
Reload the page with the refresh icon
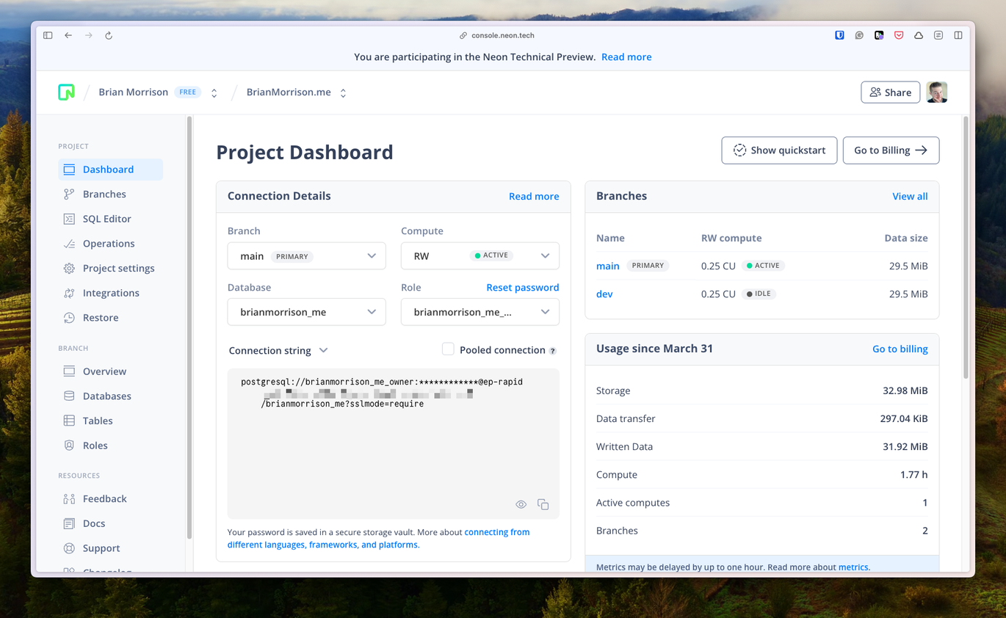109,35
